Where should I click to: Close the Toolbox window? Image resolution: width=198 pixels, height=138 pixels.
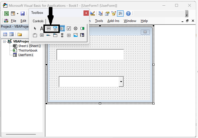point(86,13)
